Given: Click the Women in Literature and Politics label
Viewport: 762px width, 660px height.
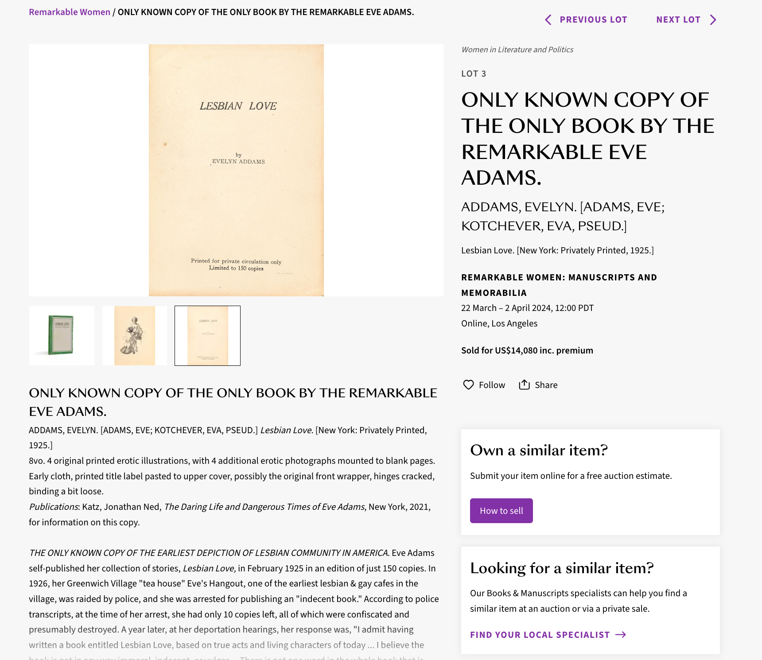Looking at the screenshot, I should click(x=517, y=50).
